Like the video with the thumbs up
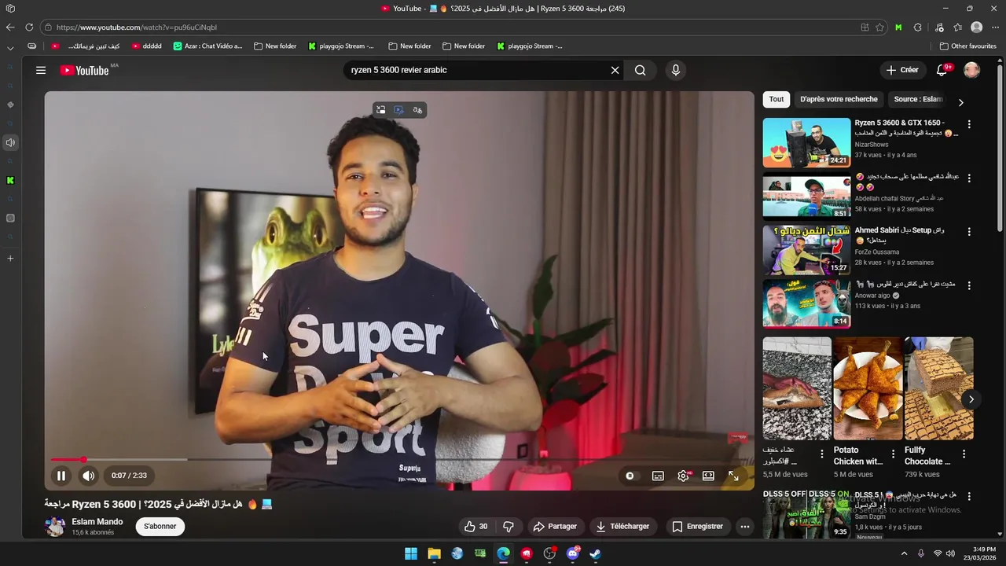The width and height of the screenshot is (1006, 566). 476,527
